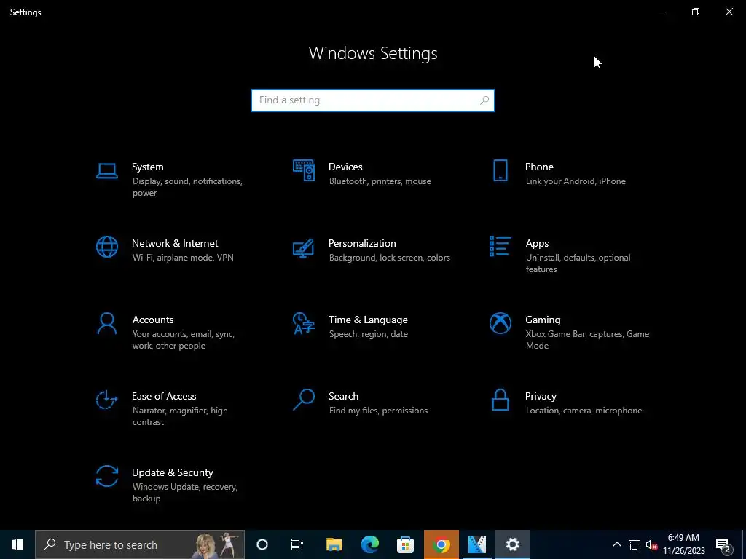
Task: Open the video editor app on the taskbar
Action: click(x=476, y=544)
